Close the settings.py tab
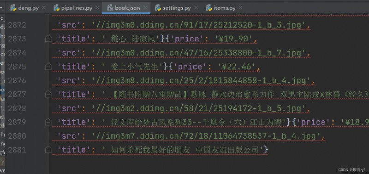 pyautogui.click(x=196, y=8)
